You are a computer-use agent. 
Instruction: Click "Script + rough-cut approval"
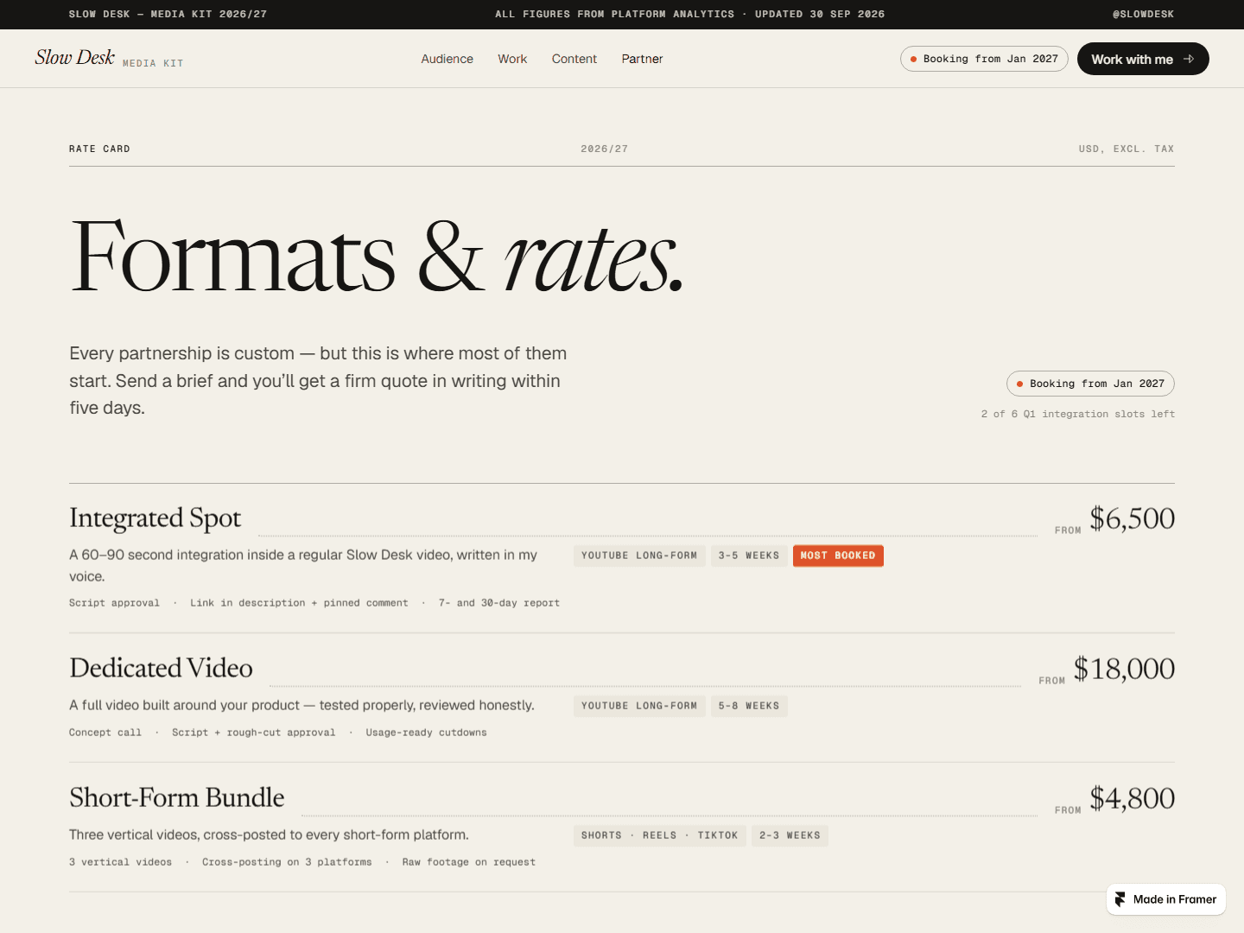(x=254, y=733)
